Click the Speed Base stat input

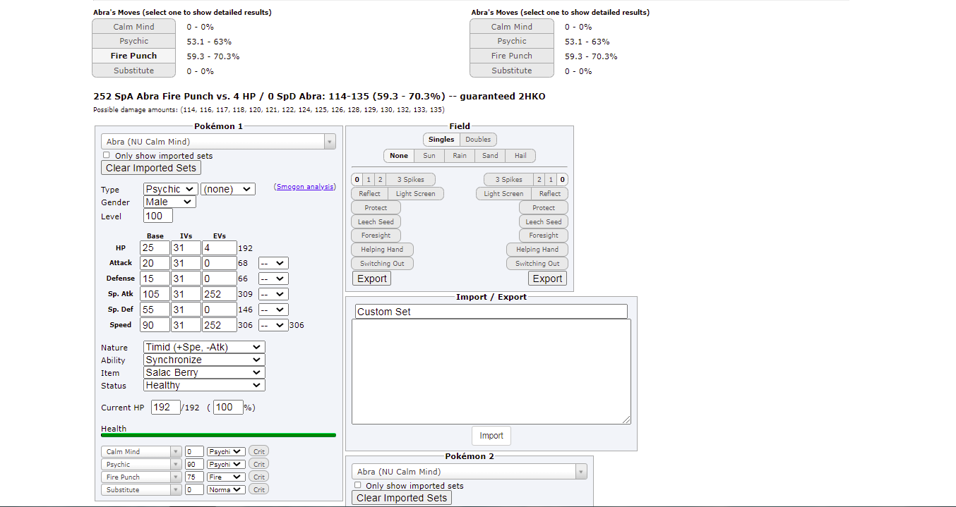(155, 325)
